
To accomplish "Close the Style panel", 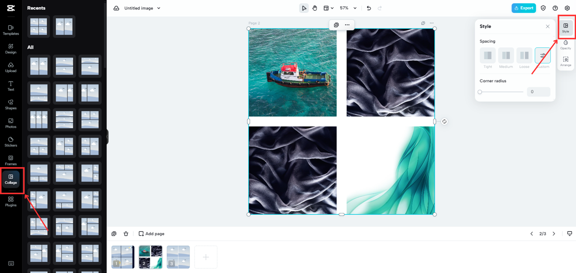I will (548, 27).
